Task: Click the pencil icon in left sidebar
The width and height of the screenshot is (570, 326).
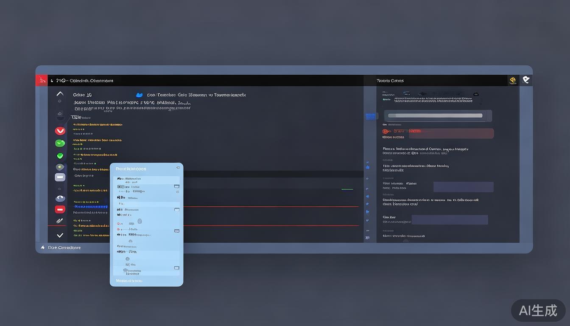Action: [x=60, y=221]
